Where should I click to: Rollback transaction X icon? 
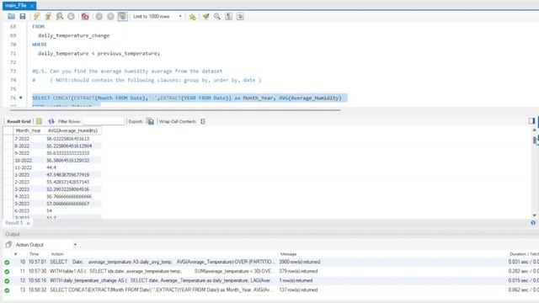point(110,16)
